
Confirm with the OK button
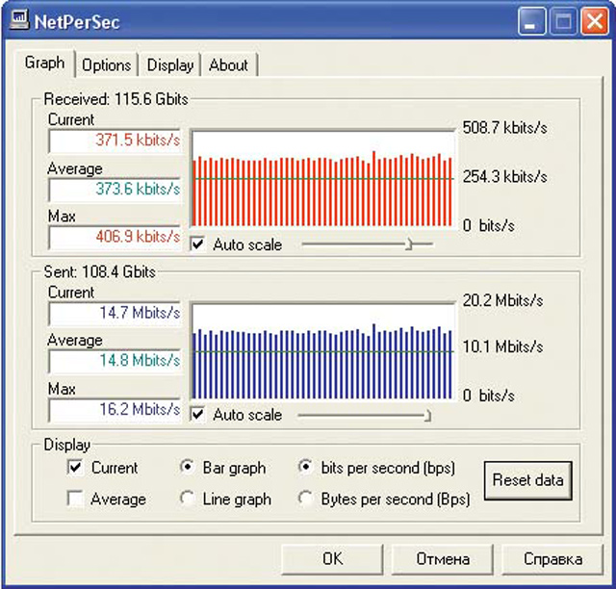click(x=332, y=559)
